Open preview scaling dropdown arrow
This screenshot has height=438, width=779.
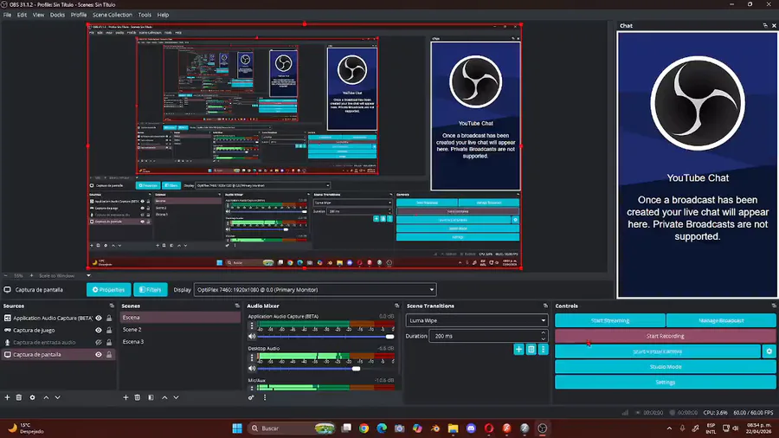click(x=88, y=275)
